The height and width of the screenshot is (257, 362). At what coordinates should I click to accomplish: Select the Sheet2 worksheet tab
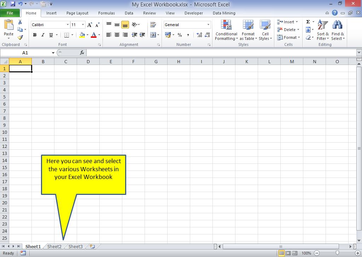[54, 247]
